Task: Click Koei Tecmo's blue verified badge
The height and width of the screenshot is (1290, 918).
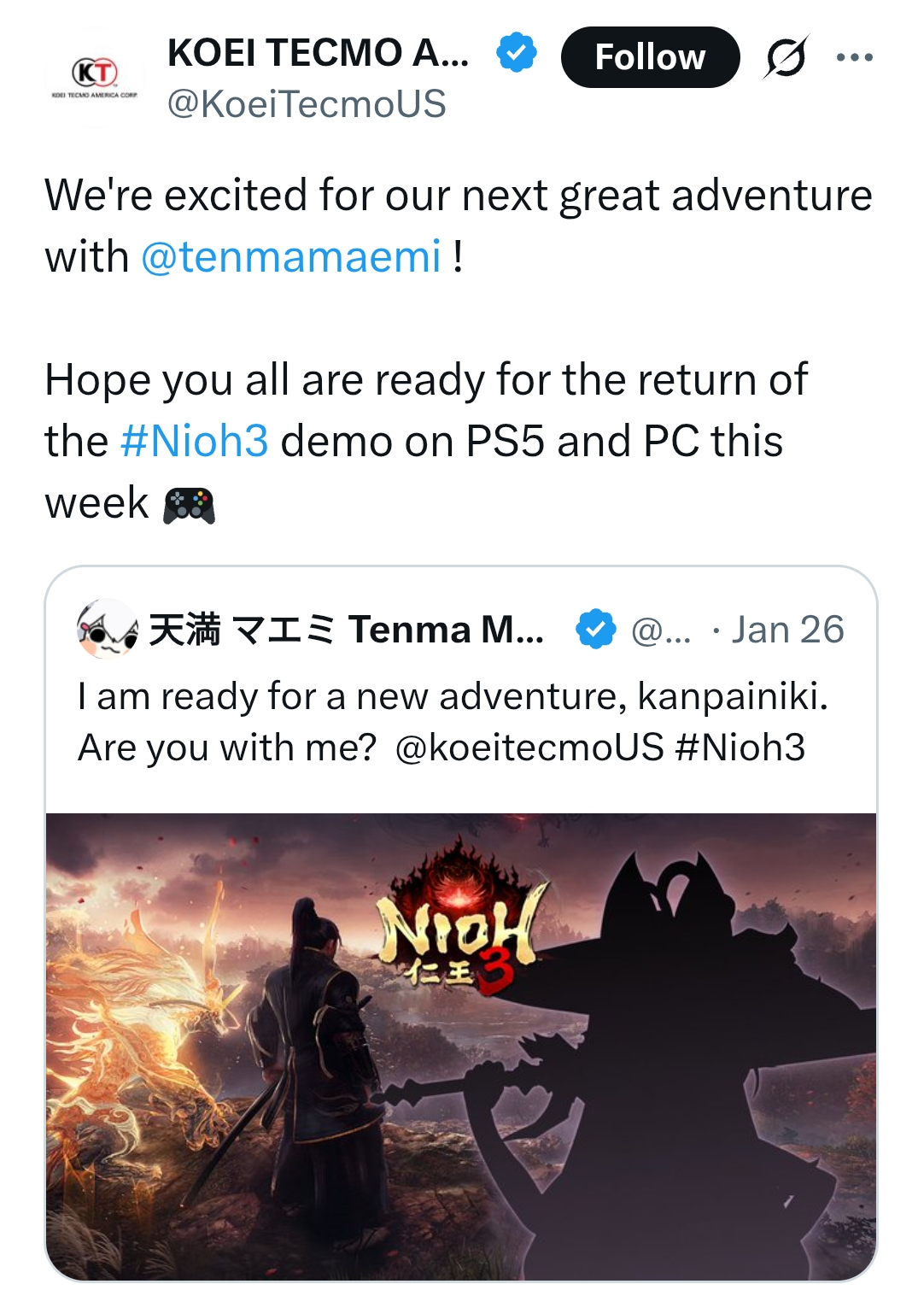Action: point(517,53)
